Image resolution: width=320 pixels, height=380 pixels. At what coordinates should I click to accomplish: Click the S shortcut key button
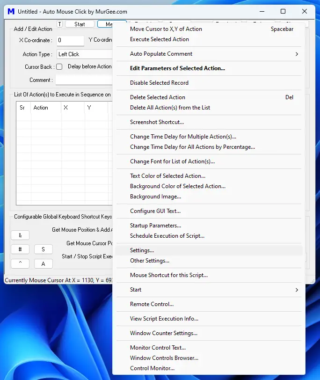click(44, 249)
